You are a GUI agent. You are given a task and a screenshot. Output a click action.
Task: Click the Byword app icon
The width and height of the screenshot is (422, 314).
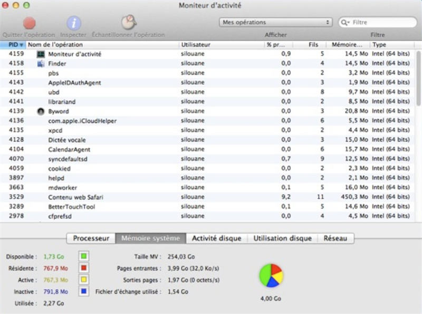coord(41,111)
